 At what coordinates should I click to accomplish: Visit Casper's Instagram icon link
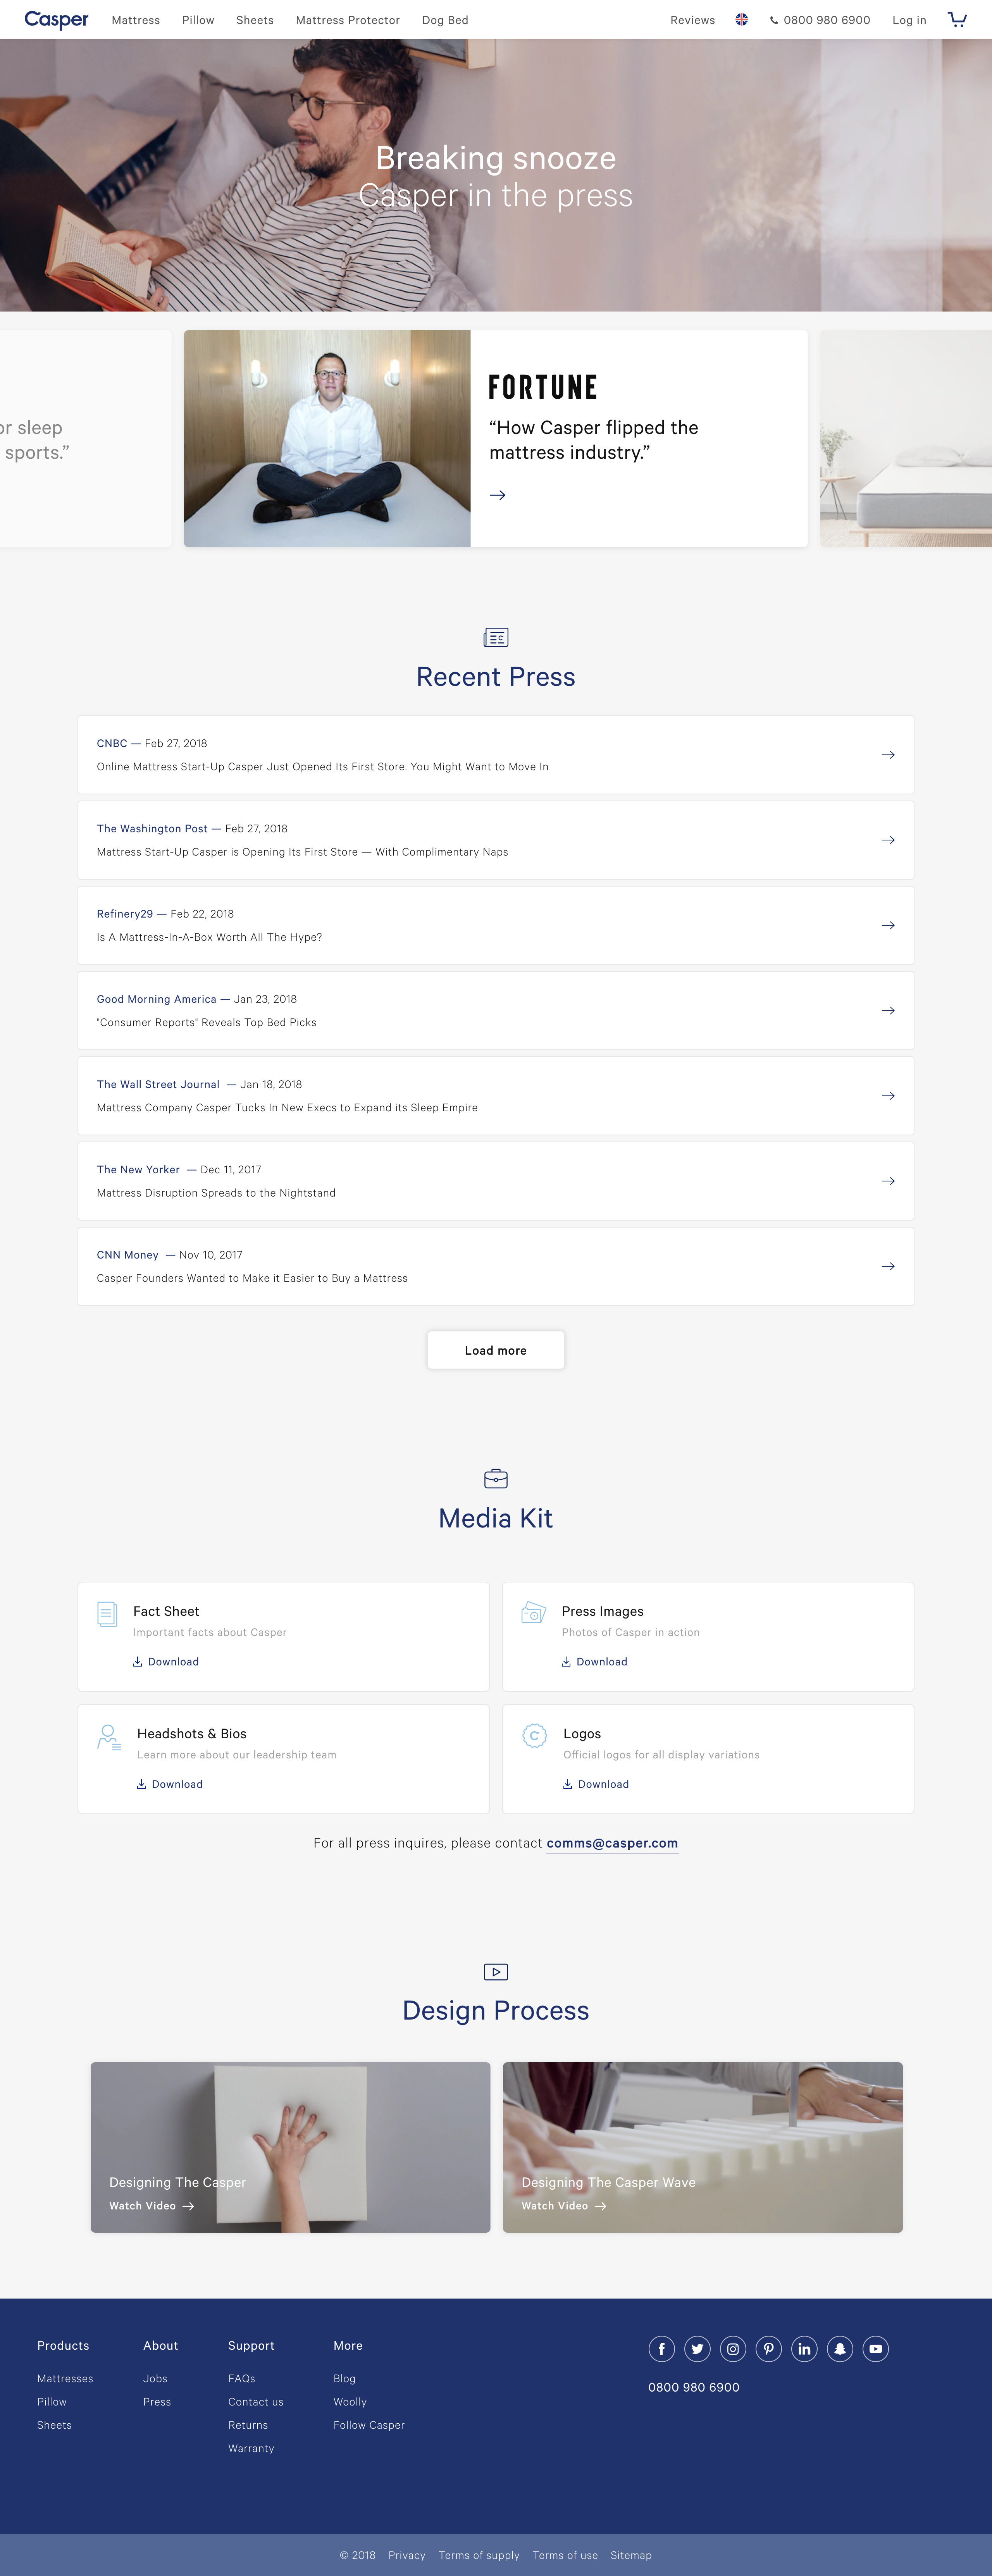733,2349
